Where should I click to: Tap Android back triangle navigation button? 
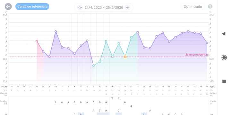coord(224,34)
